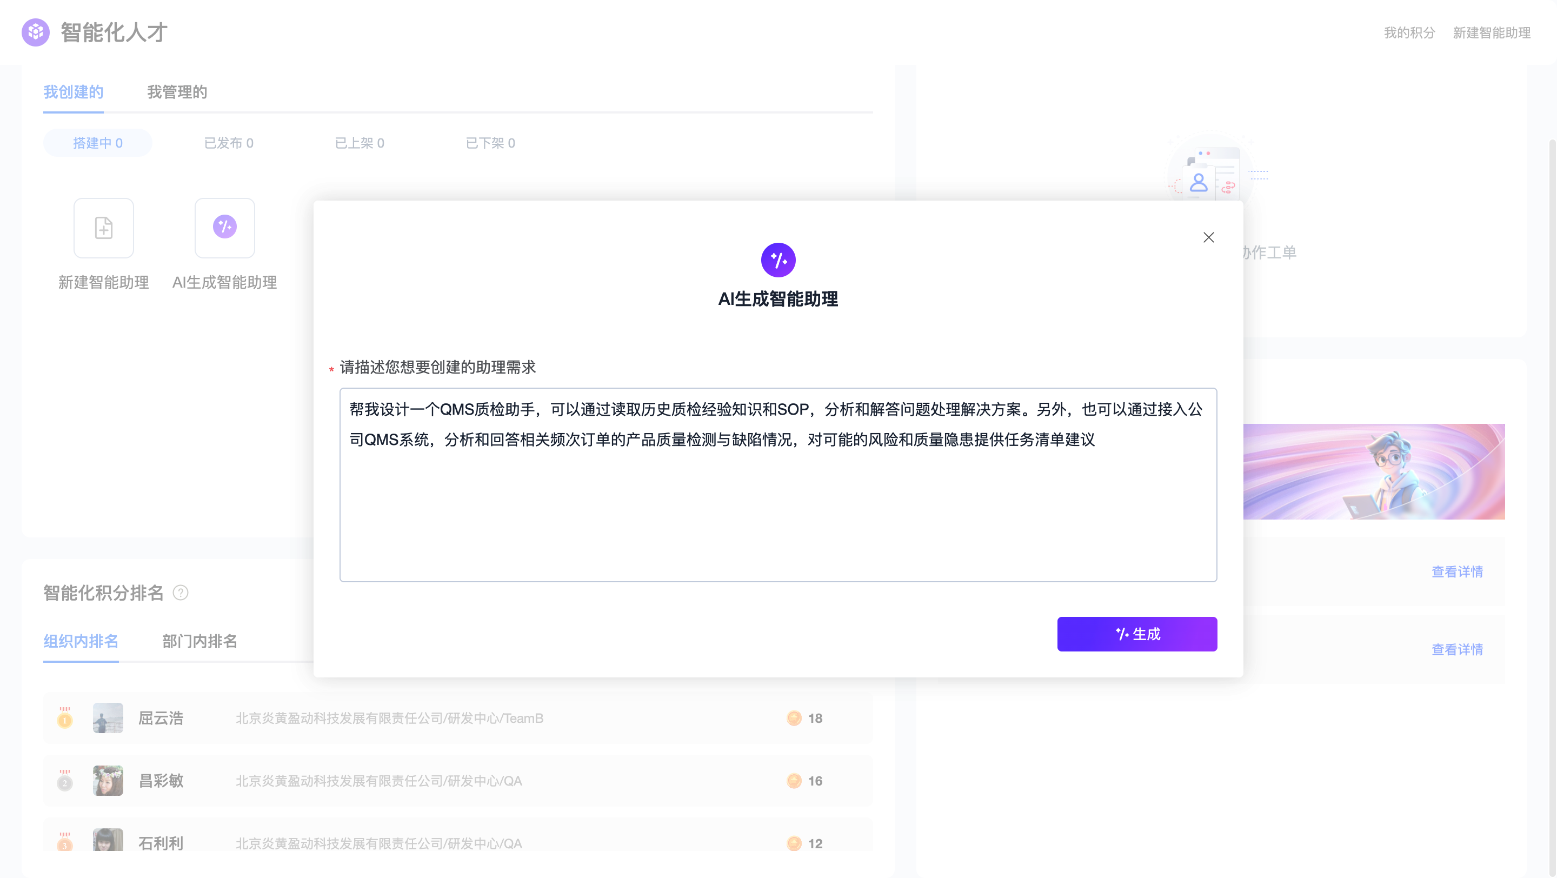Click 石利利's avatar
The width and height of the screenshot is (1557, 878).
[108, 840]
